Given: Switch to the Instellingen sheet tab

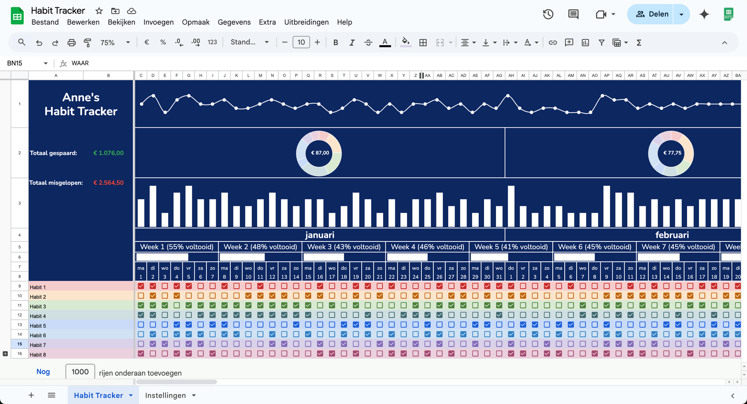Looking at the screenshot, I should [165, 395].
